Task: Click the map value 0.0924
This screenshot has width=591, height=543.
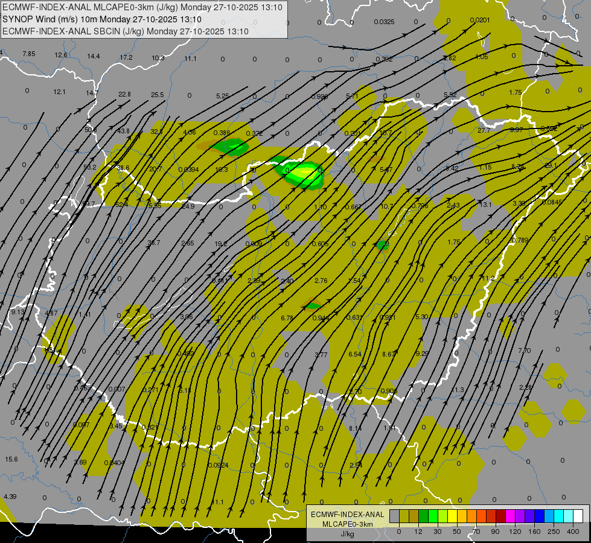Action: 219,465
